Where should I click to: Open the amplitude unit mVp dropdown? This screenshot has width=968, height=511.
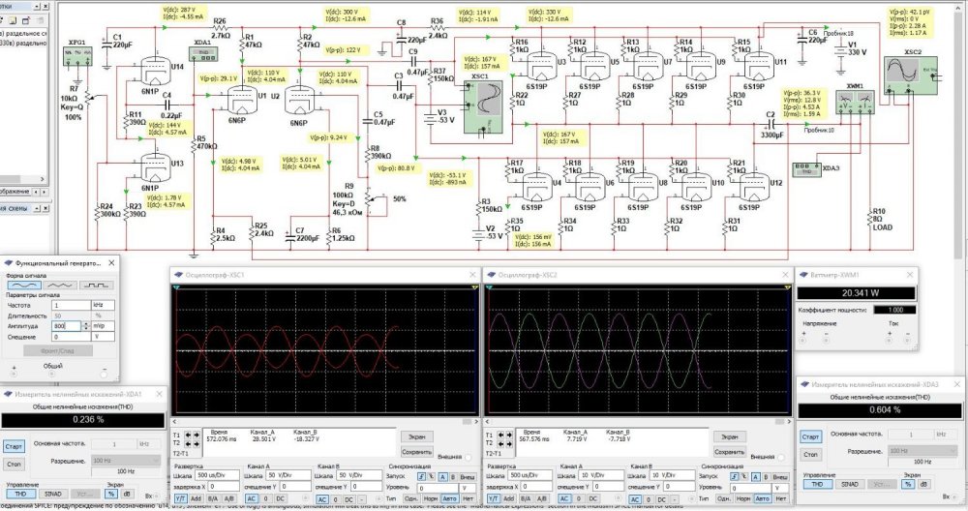101,326
